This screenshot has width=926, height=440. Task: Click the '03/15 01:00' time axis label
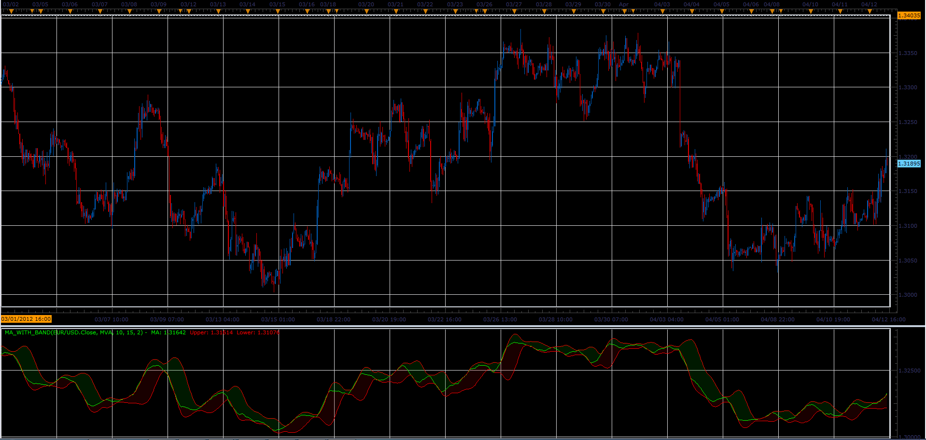[278, 319]
